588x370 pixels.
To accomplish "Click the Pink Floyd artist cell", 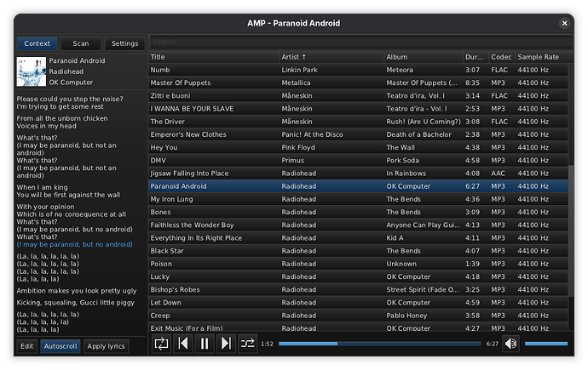I will (x=298, y=147).
